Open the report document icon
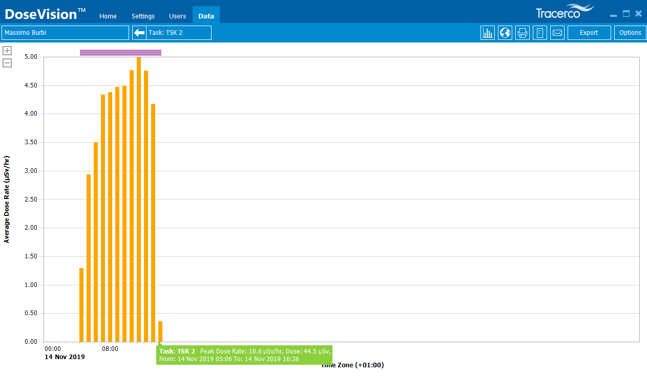The width and height of the screenshot is (647, 376). tap(540, 33)
